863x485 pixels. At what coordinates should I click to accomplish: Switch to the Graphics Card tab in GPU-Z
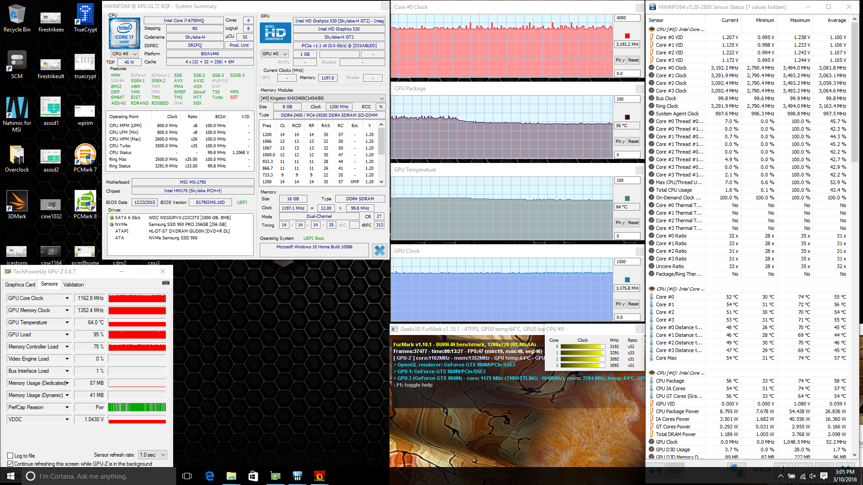click(x=20, y=285)
